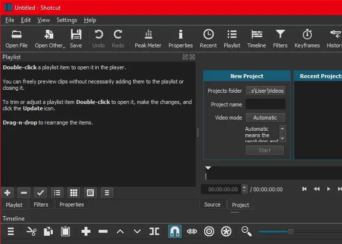The image size is (342, 244).
Task: Undock the Playlist panel
Action: click(185, 57)
